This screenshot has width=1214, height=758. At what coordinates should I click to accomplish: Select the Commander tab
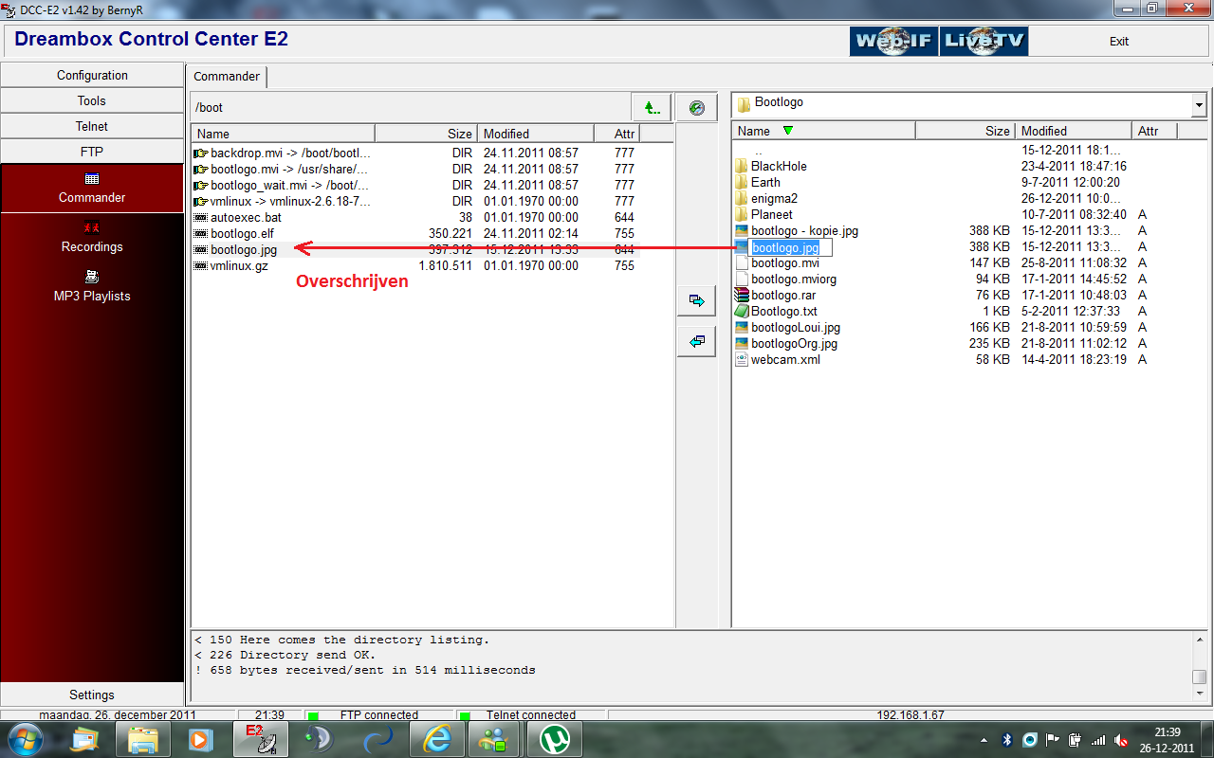(x=227, y=77)
